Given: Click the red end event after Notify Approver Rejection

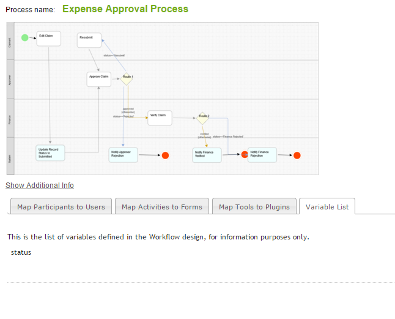Looking at the screenshot, I should [165, 156].
